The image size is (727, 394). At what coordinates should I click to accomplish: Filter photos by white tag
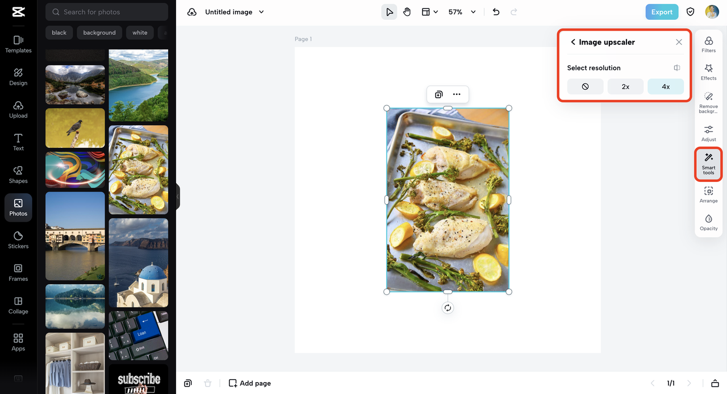140,32
